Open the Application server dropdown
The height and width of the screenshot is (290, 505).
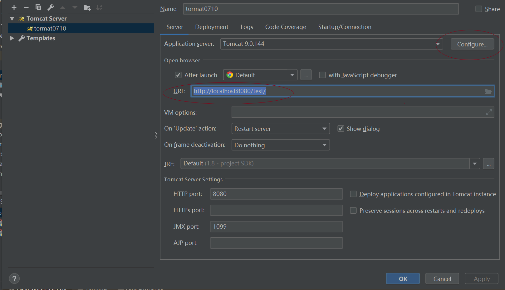click(x=438, y=44)
